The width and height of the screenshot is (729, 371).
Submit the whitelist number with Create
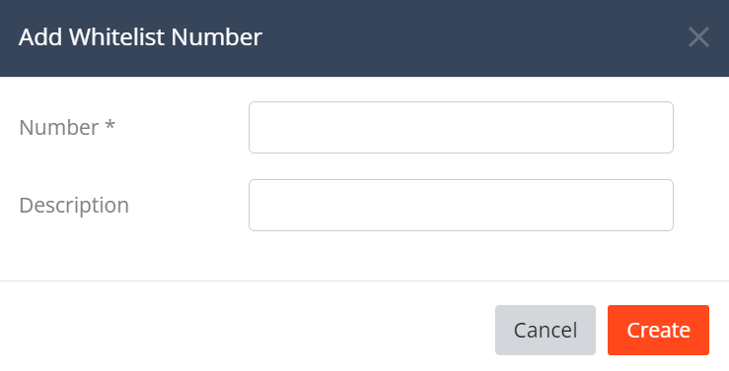point(658,331)
